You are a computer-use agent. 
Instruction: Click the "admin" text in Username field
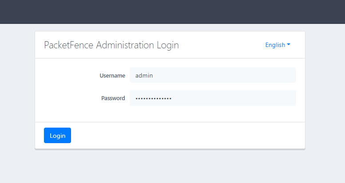pos(144,76)
